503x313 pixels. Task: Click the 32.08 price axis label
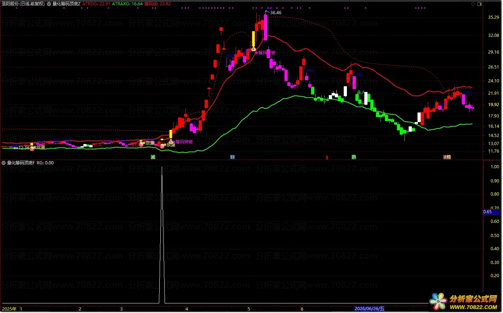pos(493,35)
